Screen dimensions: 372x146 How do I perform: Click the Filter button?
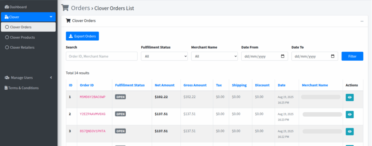click(352, 56)
